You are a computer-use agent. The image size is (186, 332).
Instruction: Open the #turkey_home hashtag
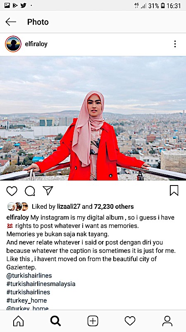pos(26,300)
